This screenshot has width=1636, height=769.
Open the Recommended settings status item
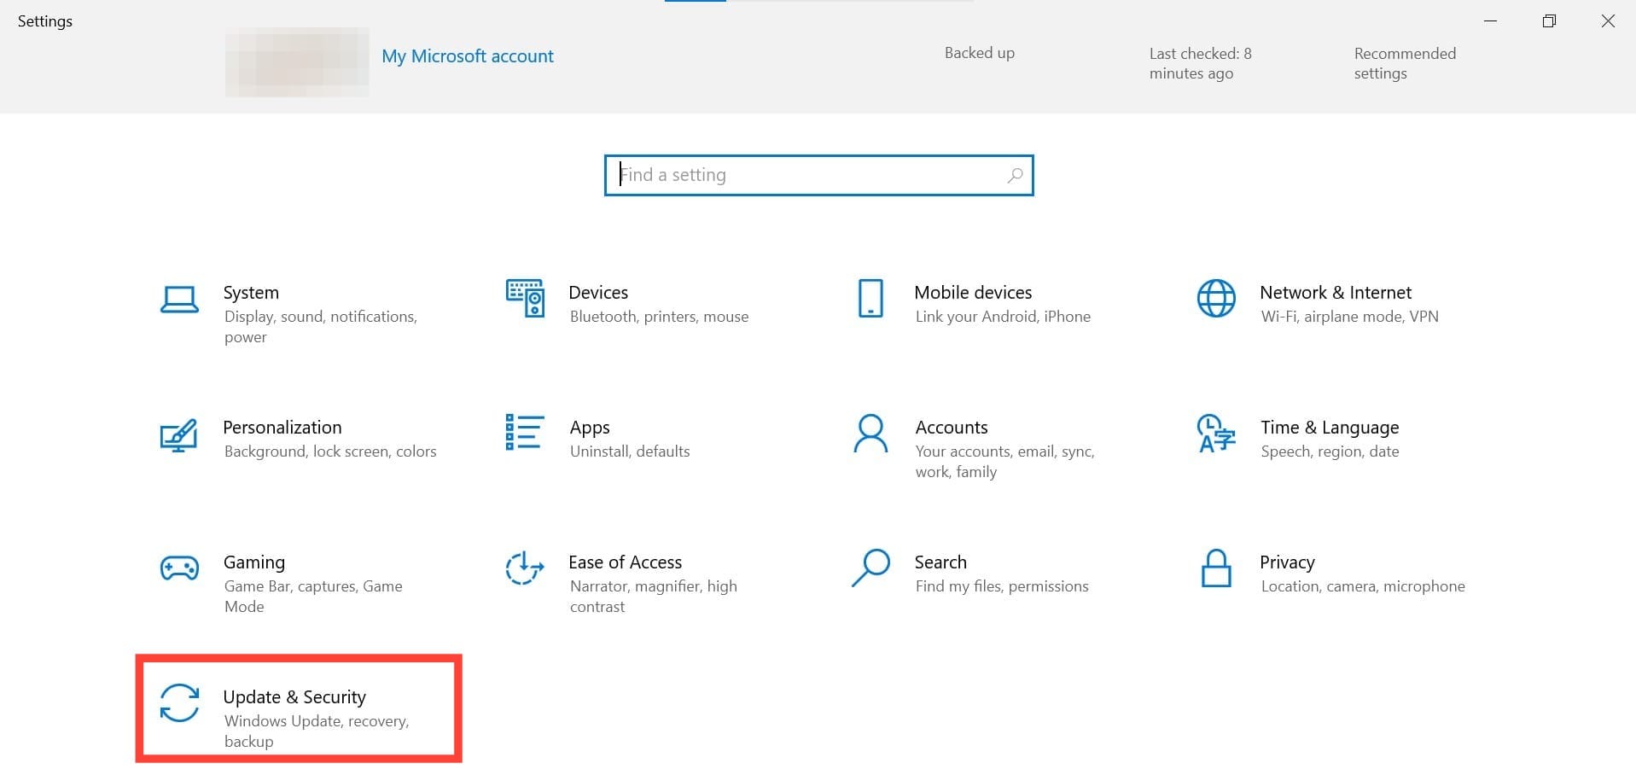pos(1404,63)
